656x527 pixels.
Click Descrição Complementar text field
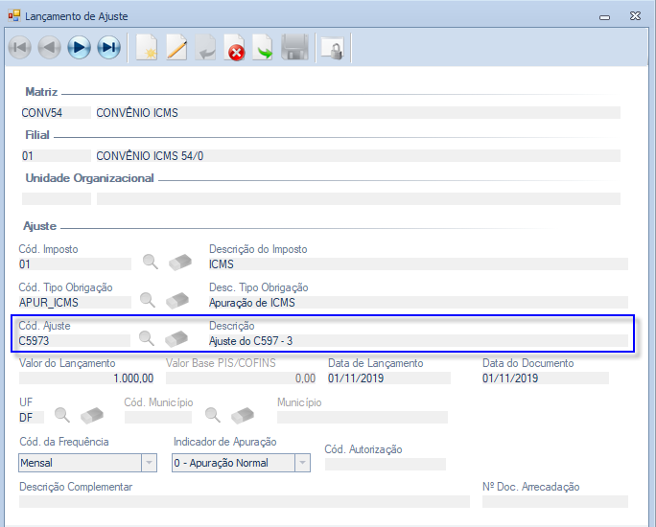(x=245, y=501)
